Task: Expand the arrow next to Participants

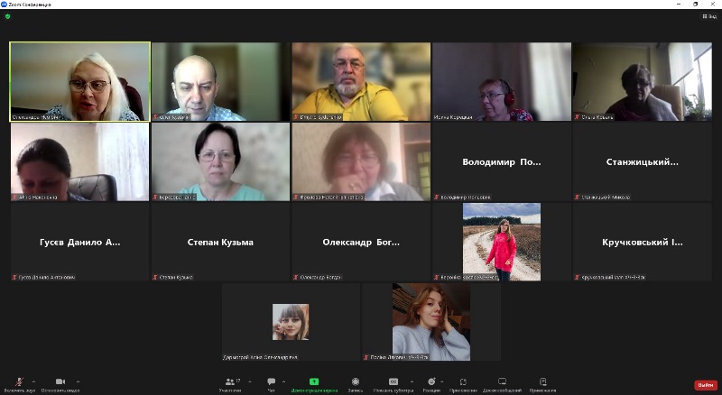Action: tap(250, 381)
